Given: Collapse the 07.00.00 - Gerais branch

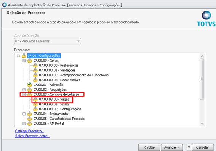Looking at the screenshot, I should tap(24, 61).
